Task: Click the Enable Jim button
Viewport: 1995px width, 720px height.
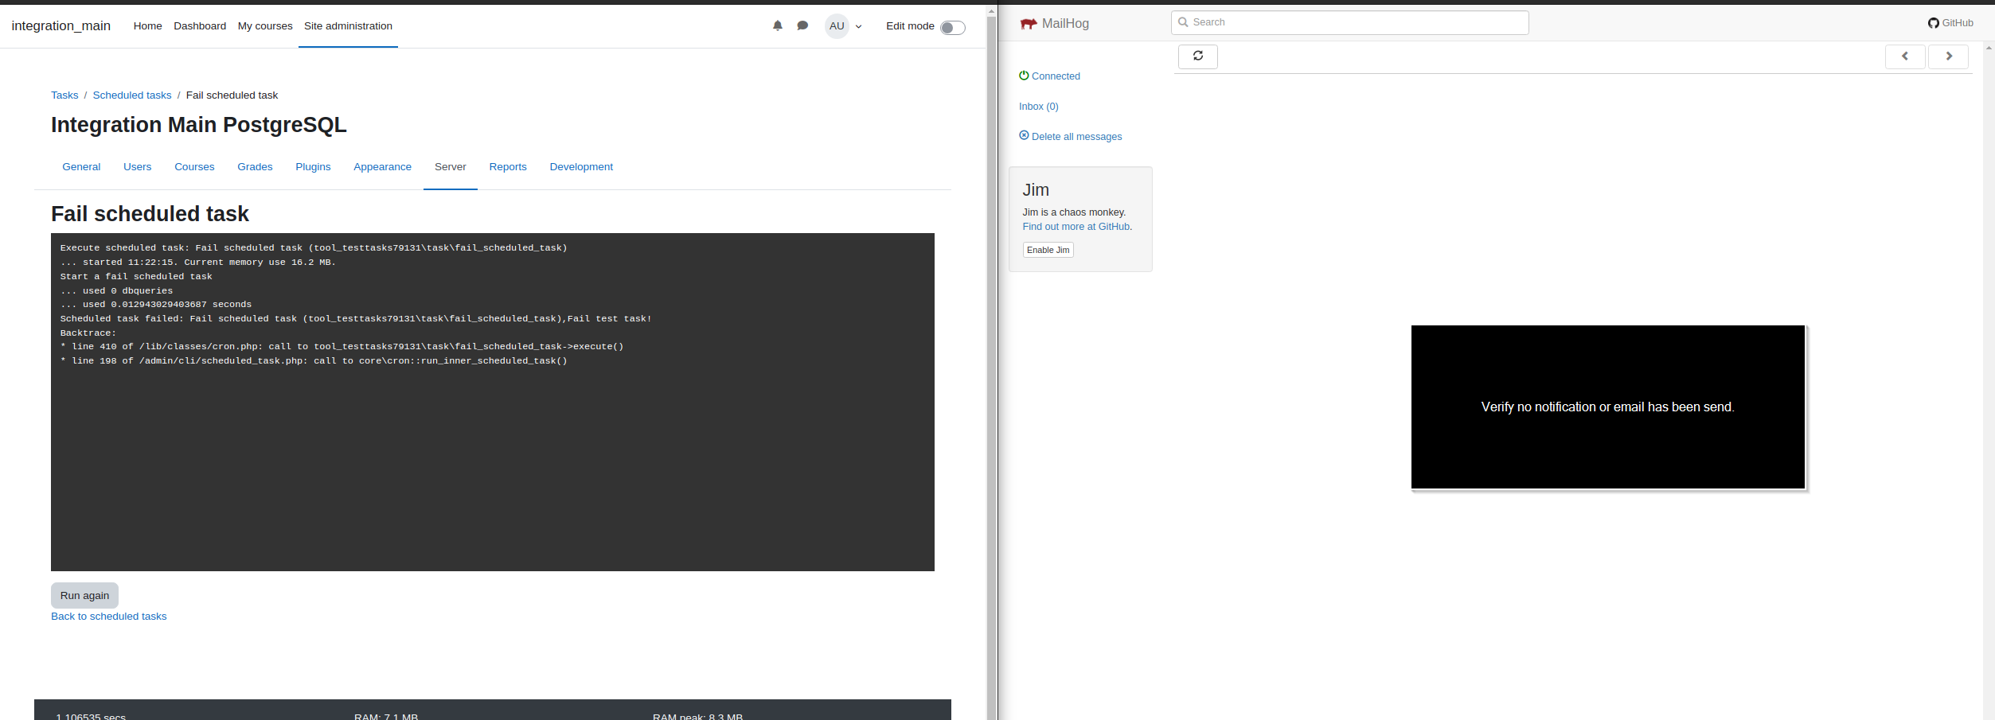Action: coord(1048,250)
